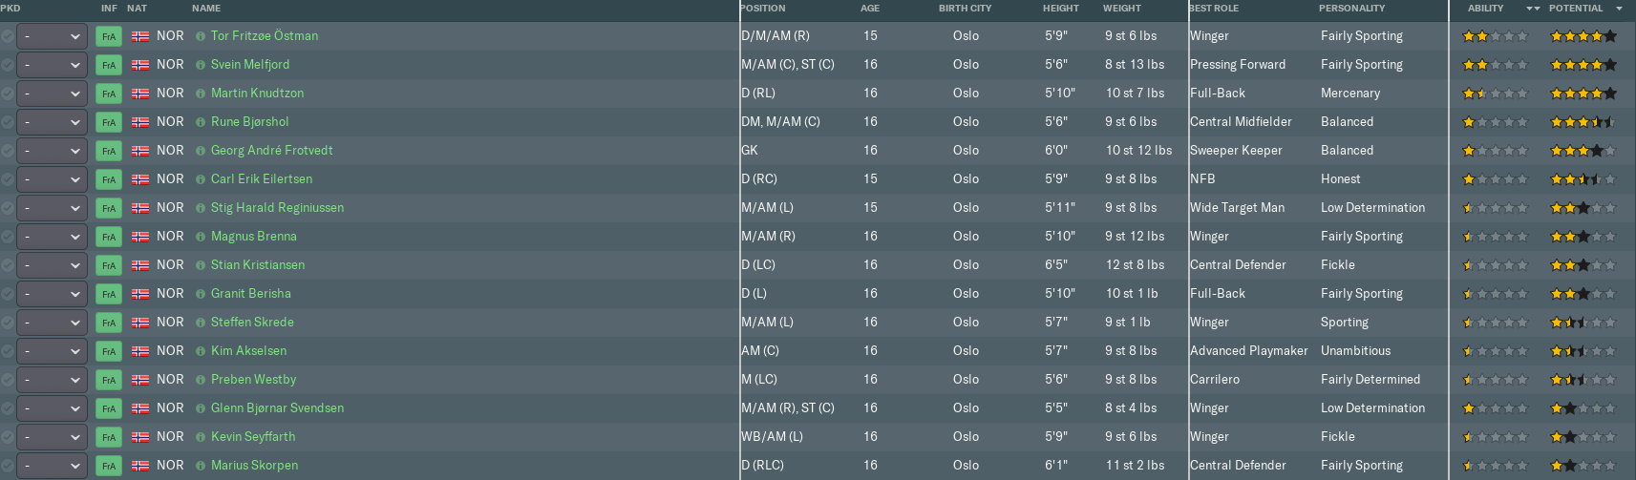Click Georg André Frotvedt's ability star rating
Image resolution: width=1636 pixels, height=480 pixels.
click(x=1495, y=151)
